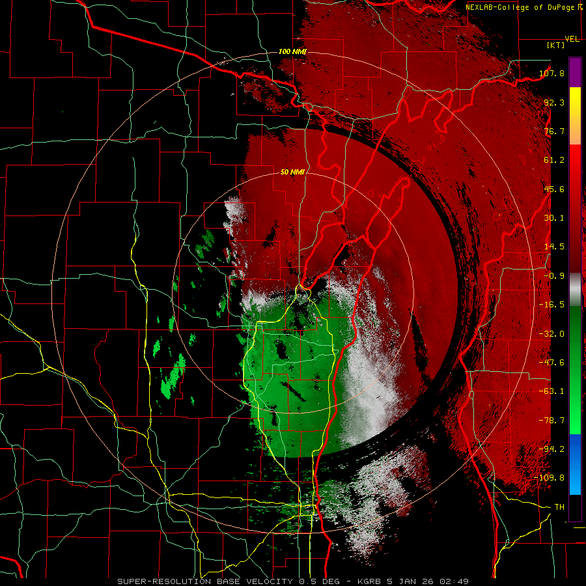This screenshot has height=586, width=586.
Task: Click the 92.3 value on velocity scale
Action: coord(554,102)
